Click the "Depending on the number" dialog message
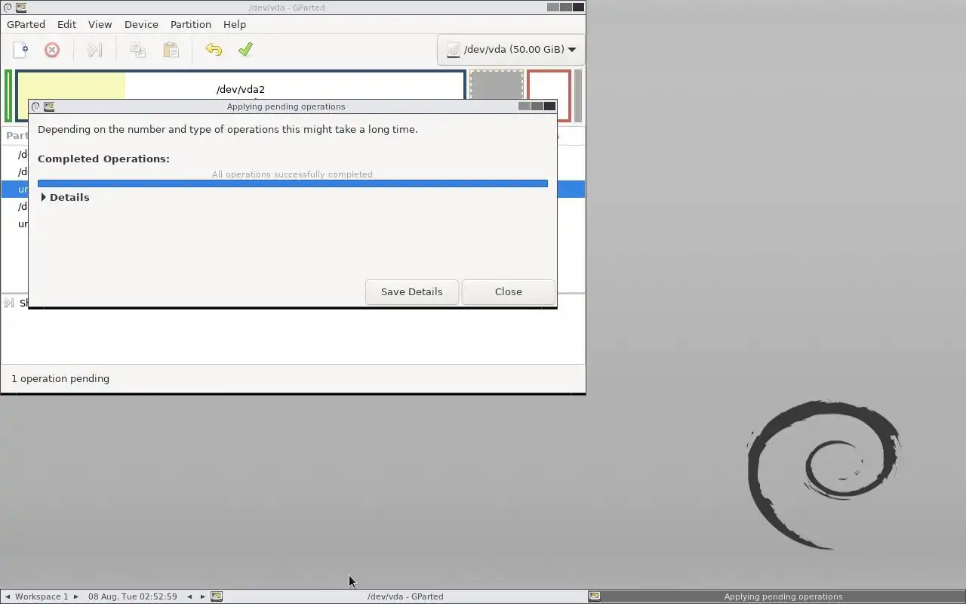 coord(228,129)
